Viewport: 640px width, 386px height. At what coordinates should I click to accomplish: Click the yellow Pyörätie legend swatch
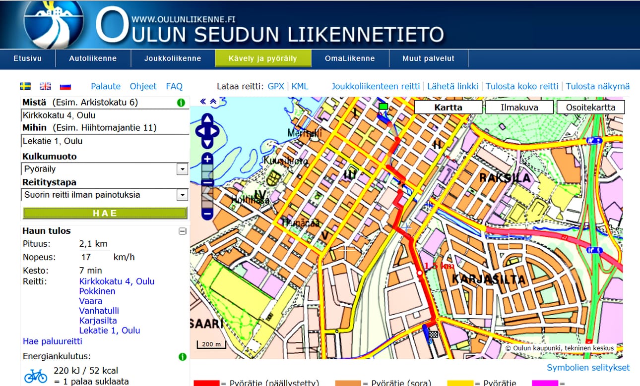(x=460, y=383)
